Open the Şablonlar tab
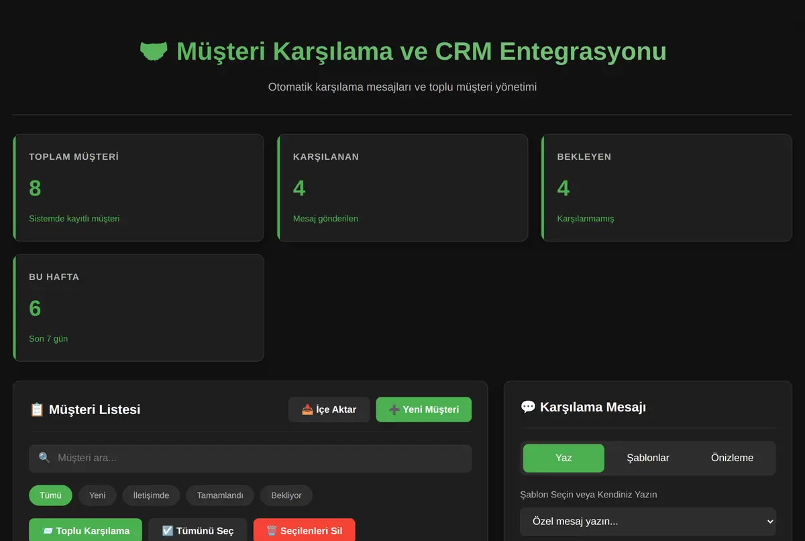 648,458
